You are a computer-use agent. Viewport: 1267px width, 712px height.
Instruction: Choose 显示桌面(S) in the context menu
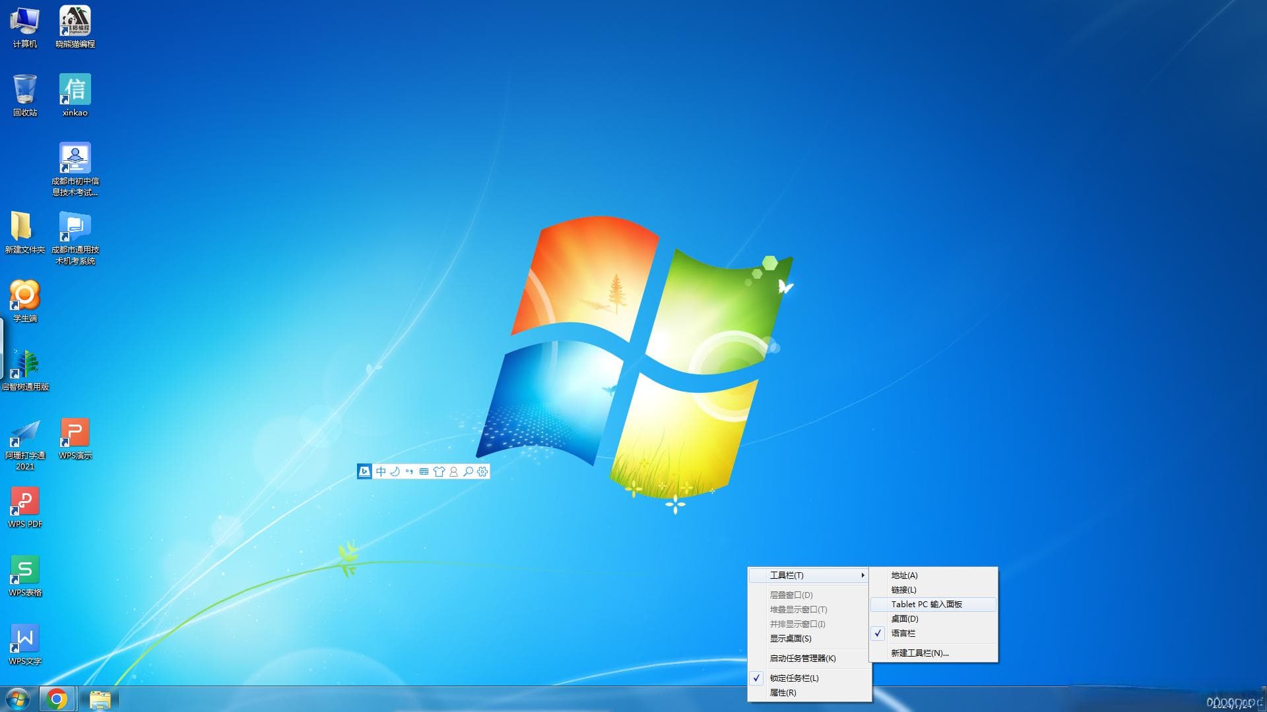pyautogui.click(x=809, y=639)
